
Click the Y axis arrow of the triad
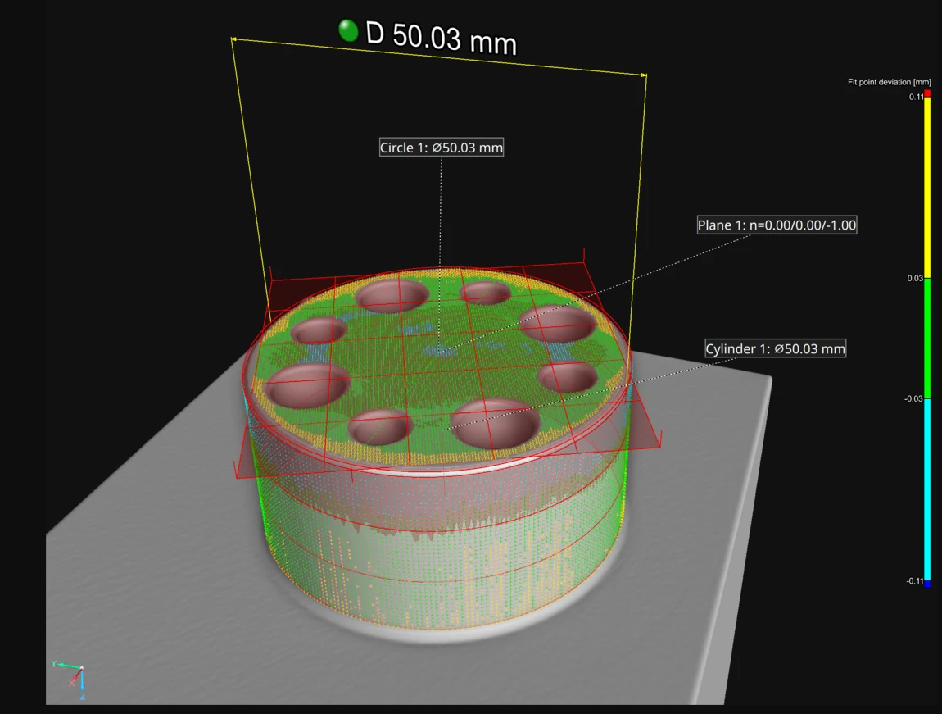coord(65,666)
